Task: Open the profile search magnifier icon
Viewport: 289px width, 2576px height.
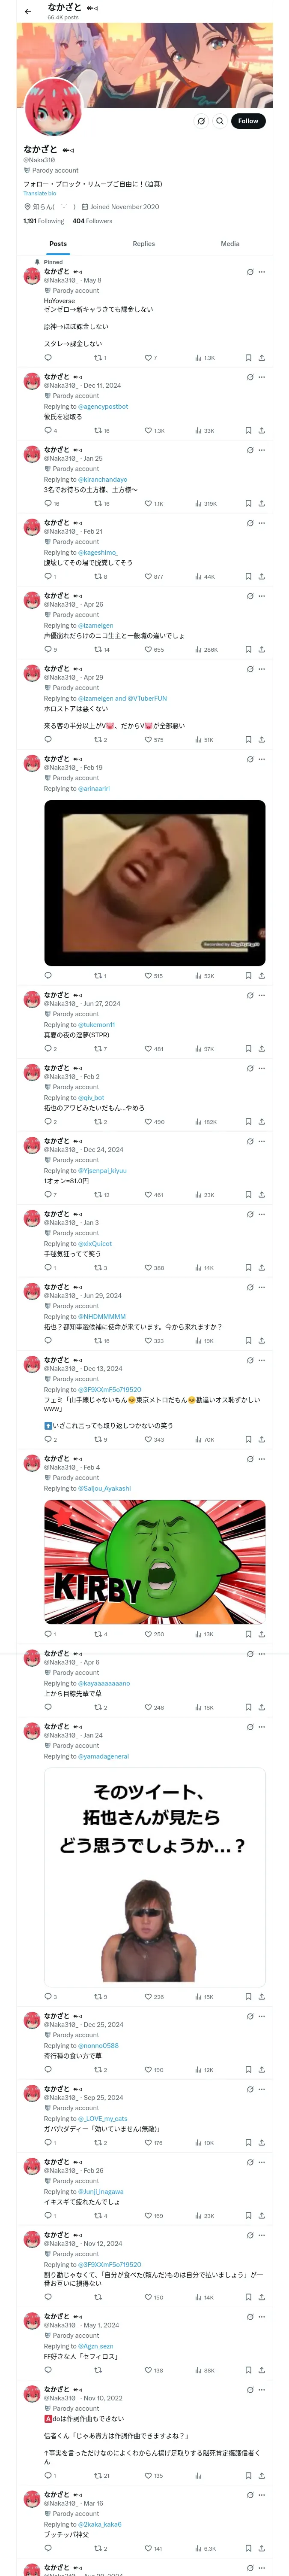Action: [x=220, y=121]
